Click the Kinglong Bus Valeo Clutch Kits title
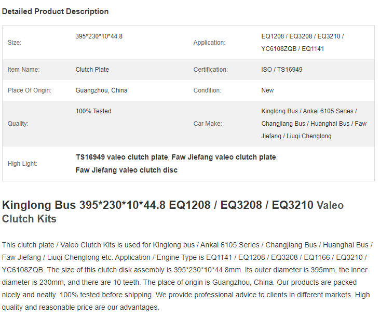Viewport: 380px width, 330px height. 173,212
